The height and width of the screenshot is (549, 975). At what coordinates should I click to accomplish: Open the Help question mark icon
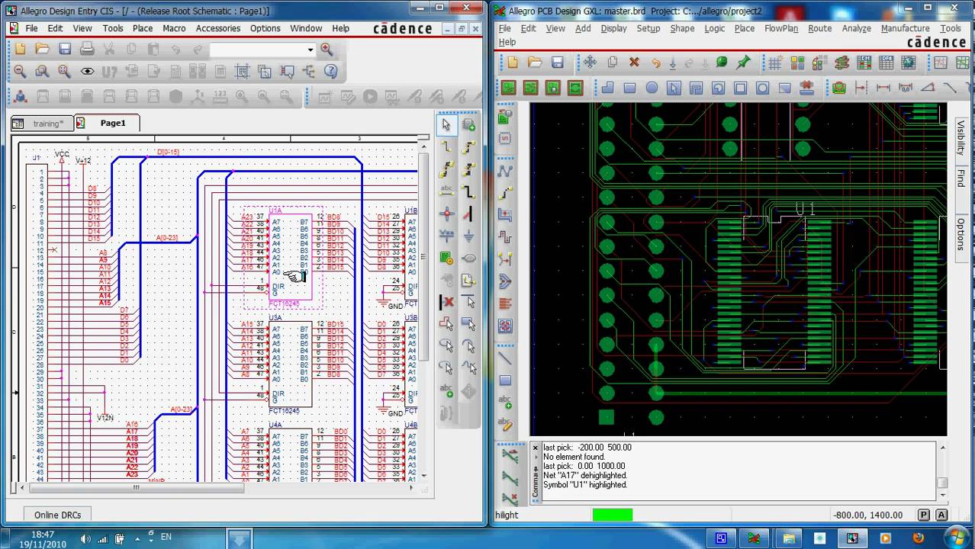coord(331,71)
